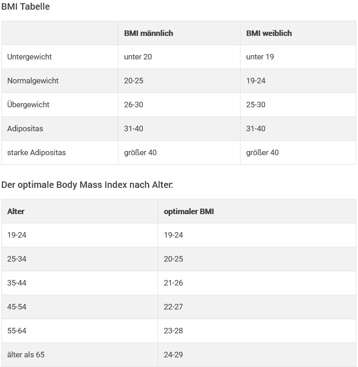Screen dimensions: 358x367
Task: Select the optimal BMI value "24-29"
Action: [x=173, y=355]
